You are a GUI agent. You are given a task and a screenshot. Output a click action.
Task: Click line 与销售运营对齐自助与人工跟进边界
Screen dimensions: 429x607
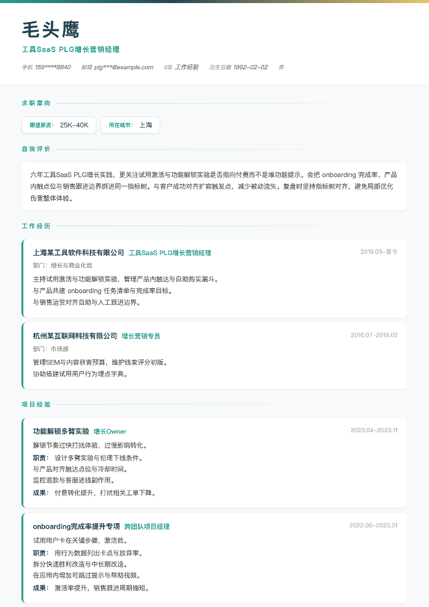tap(87, 302)
